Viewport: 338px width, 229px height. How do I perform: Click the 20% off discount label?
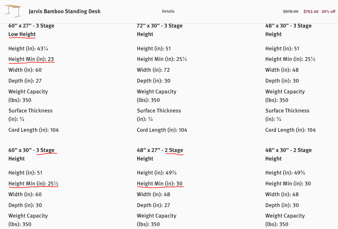pos(328,12)
